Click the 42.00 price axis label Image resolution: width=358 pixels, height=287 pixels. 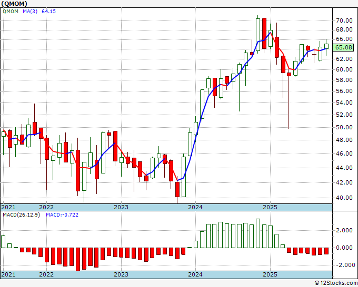click(344, 182)
